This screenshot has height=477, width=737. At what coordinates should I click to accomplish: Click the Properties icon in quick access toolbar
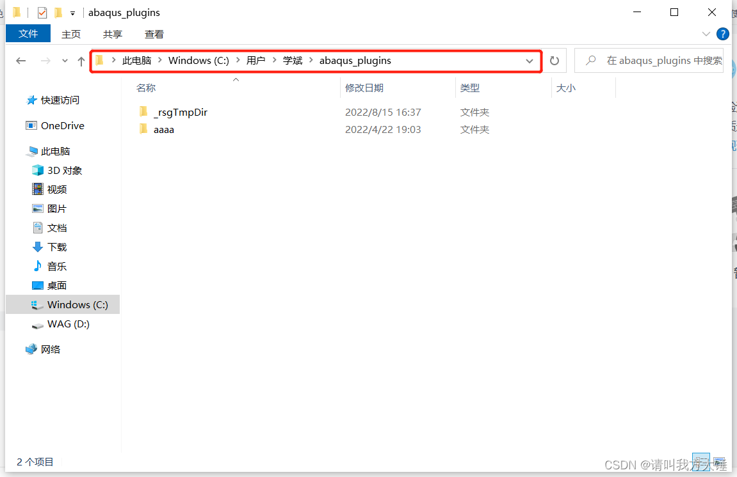(x=42, y=13)
